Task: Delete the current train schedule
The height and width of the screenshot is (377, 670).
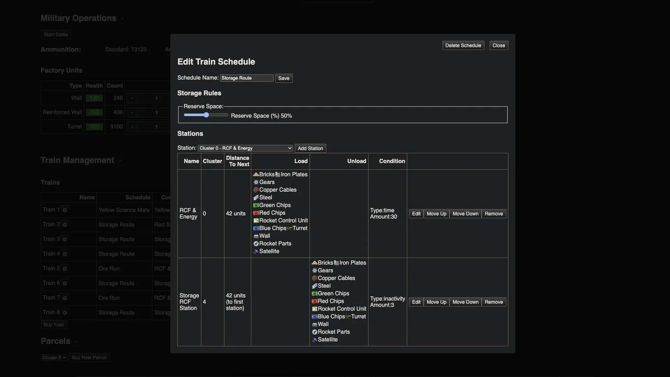Action: tap(463, 45)
